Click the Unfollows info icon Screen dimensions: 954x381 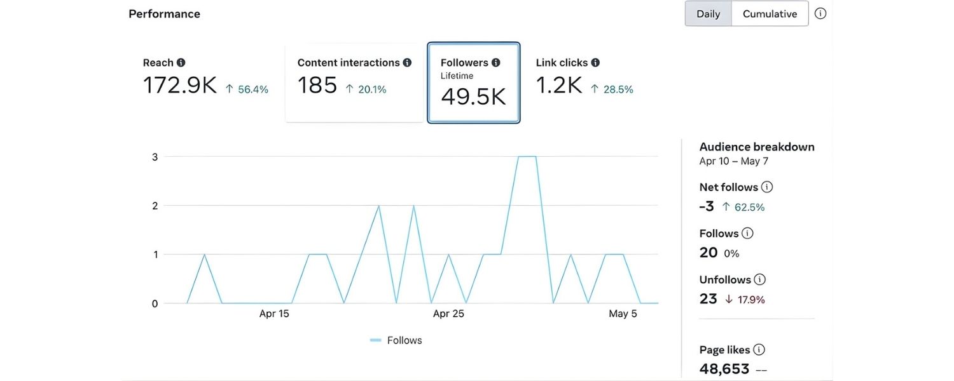coord(761,279)
